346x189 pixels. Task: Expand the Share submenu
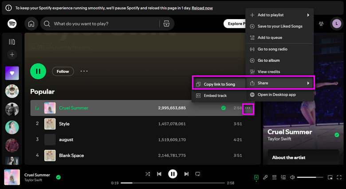click(x=279, y=83)
